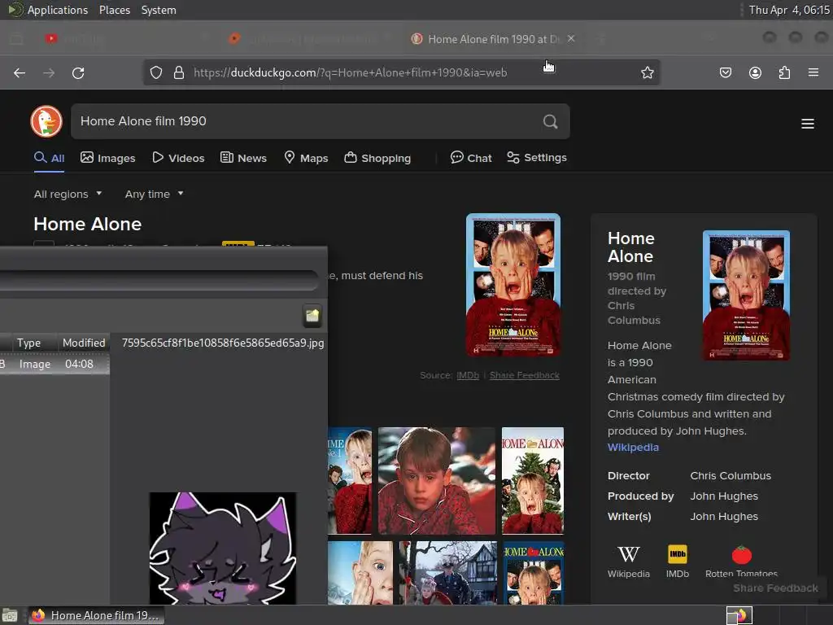Expand the Any time filter dropdown
833x625 pixels.
pyautogui.click(x=154, y=194)
